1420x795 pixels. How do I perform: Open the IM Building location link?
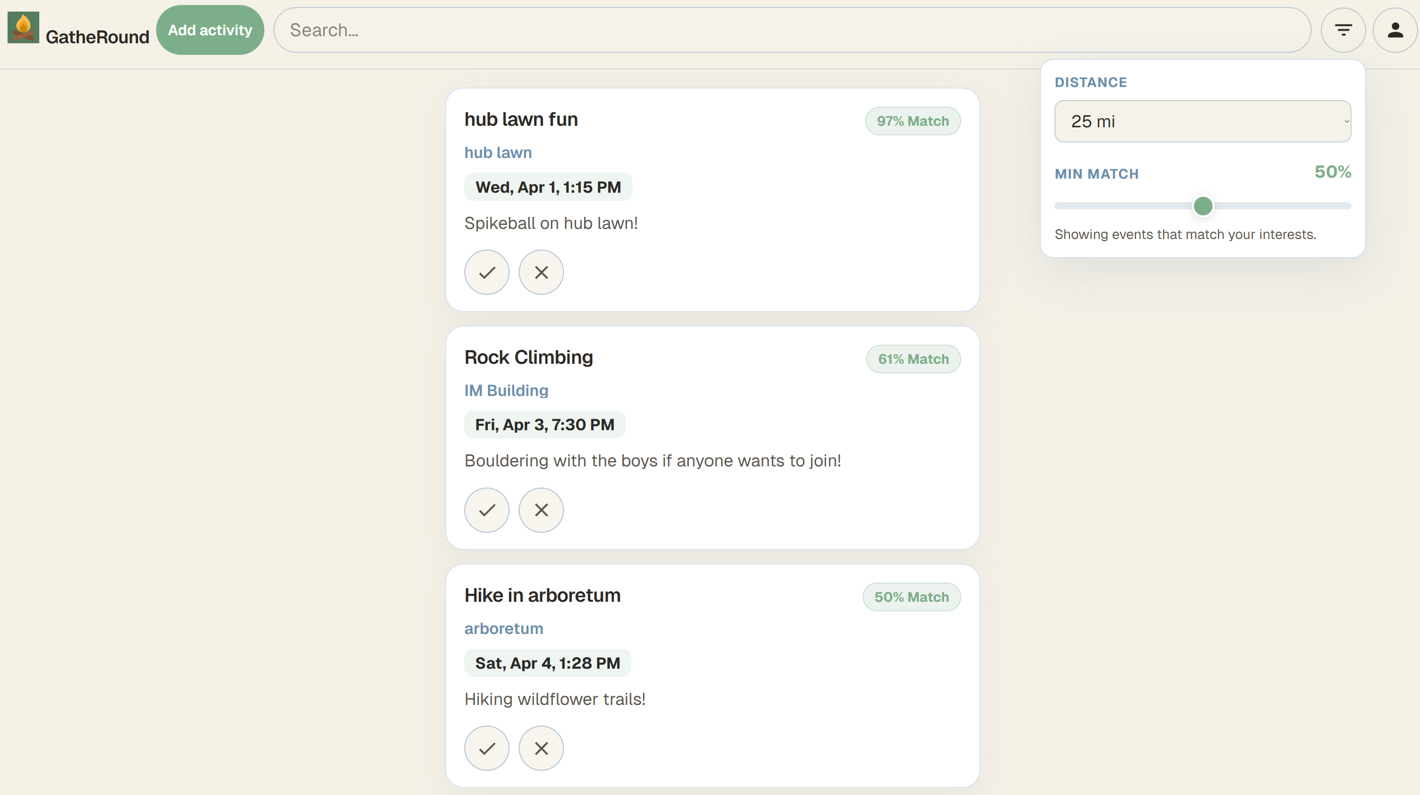[x=506, y=390]
